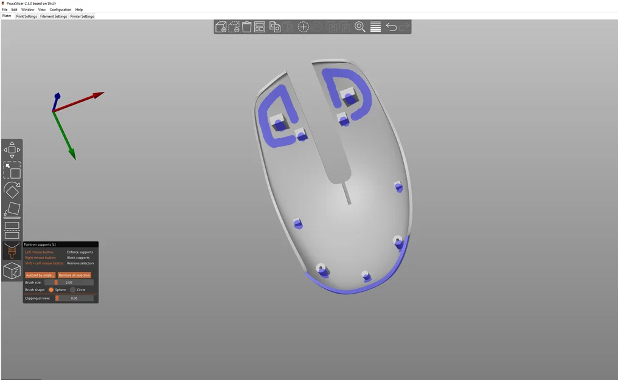Select the Move tool in left sidebar
618x380 pixels.
coord(12,150)
